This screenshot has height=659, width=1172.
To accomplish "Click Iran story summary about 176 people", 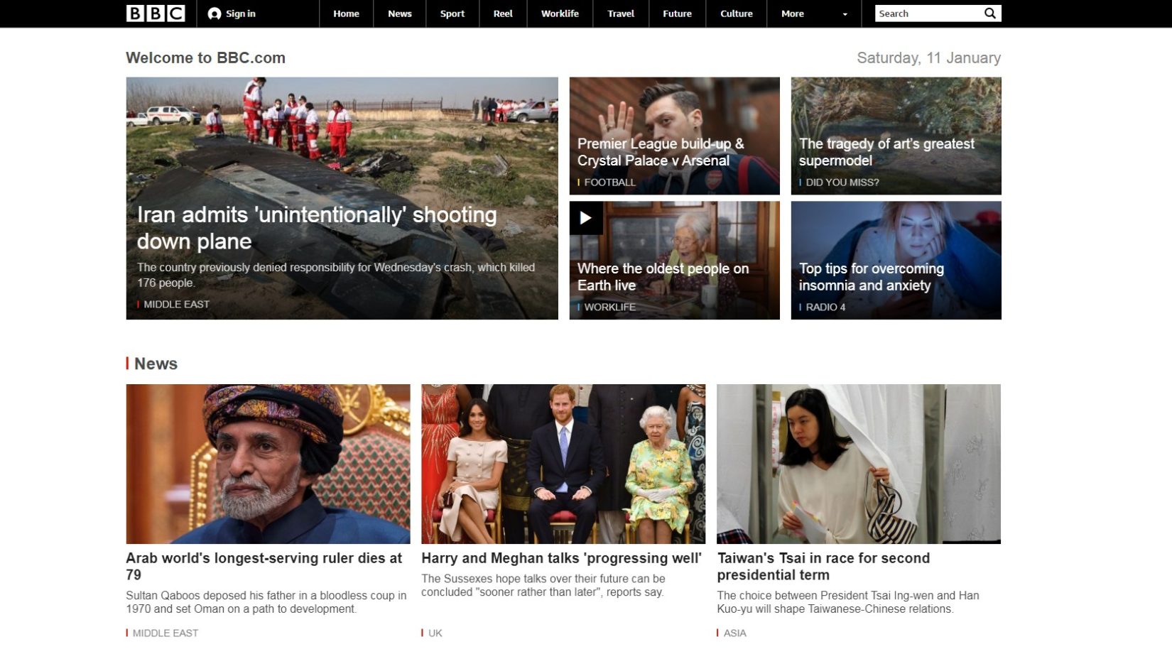I will [336, 275].
